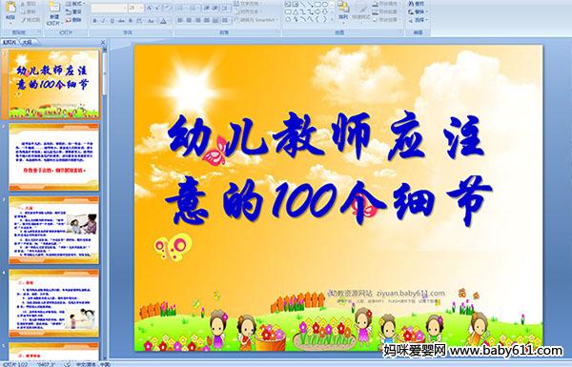Switch to the Outline (大纲) pane tab
The width and height of the screenshot is (572, 367).
[28, 42]
